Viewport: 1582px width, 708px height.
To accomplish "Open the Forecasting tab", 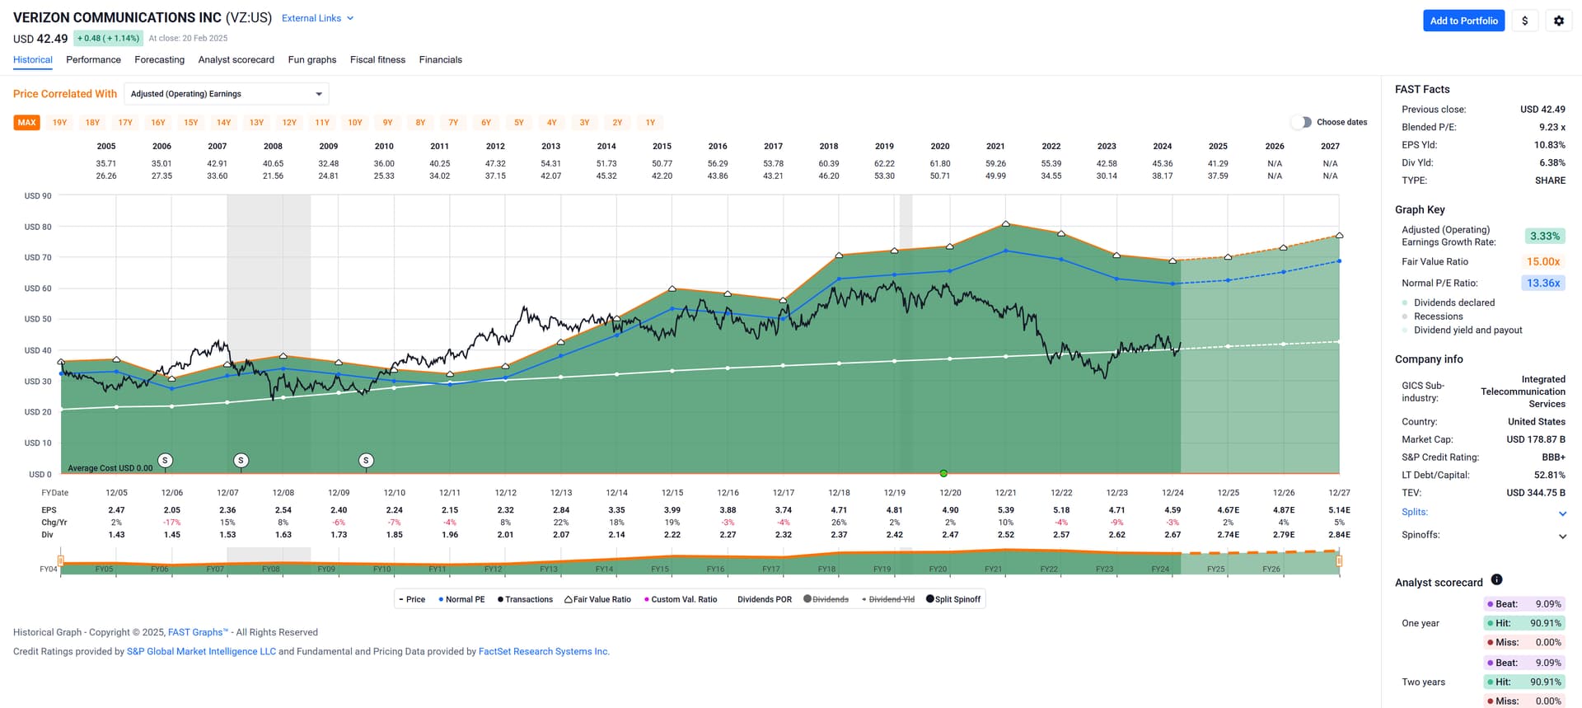I will coord(159,59).
